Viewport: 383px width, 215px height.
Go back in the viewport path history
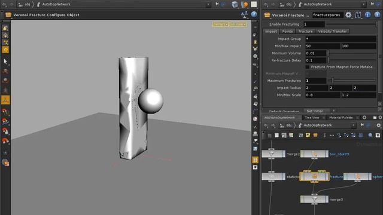[4, 4]
